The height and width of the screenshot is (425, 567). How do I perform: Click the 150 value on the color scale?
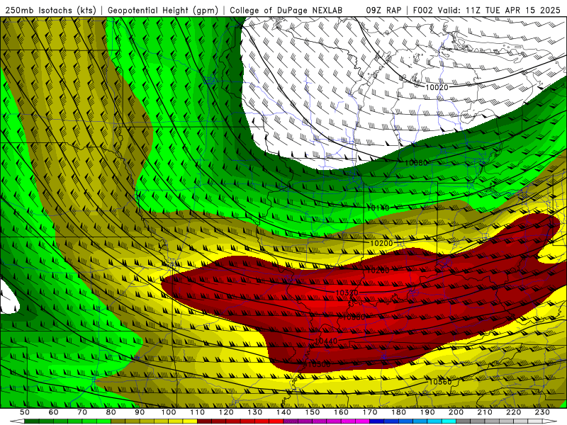click(312, 412)
